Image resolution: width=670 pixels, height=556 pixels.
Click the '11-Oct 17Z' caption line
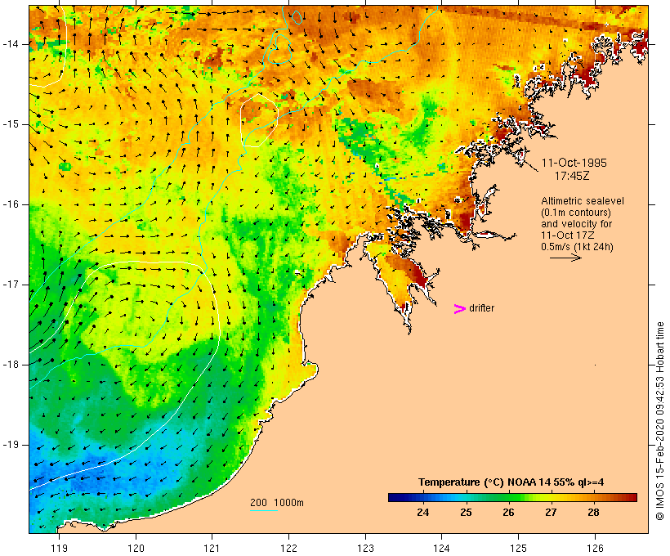pos(567,235)
